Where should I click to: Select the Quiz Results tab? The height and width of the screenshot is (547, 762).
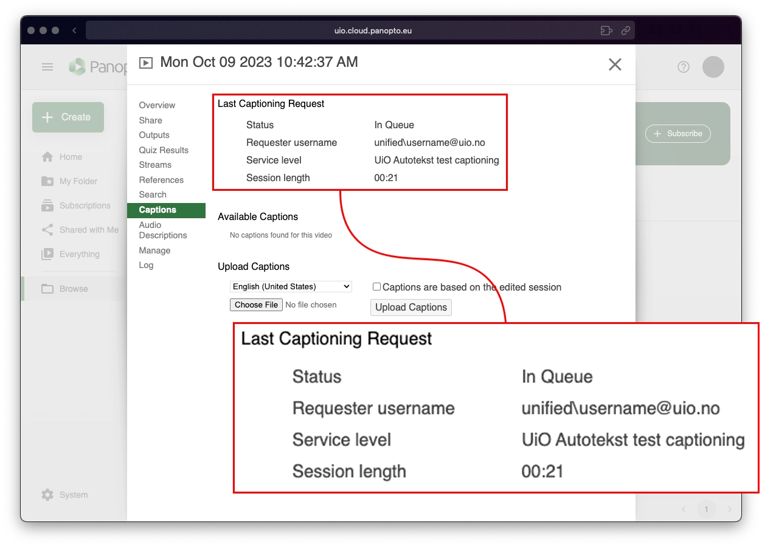[164, 150]
